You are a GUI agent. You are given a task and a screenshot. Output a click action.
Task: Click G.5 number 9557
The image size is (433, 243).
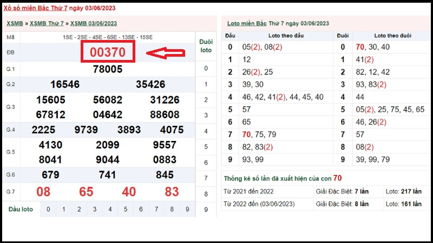(x=165, y=145)
